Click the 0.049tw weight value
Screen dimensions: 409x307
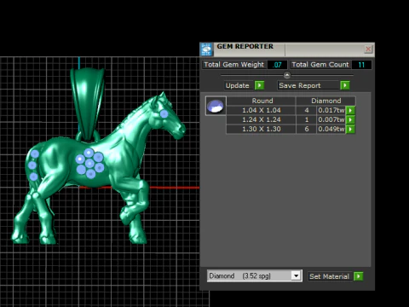coord(331,129)
